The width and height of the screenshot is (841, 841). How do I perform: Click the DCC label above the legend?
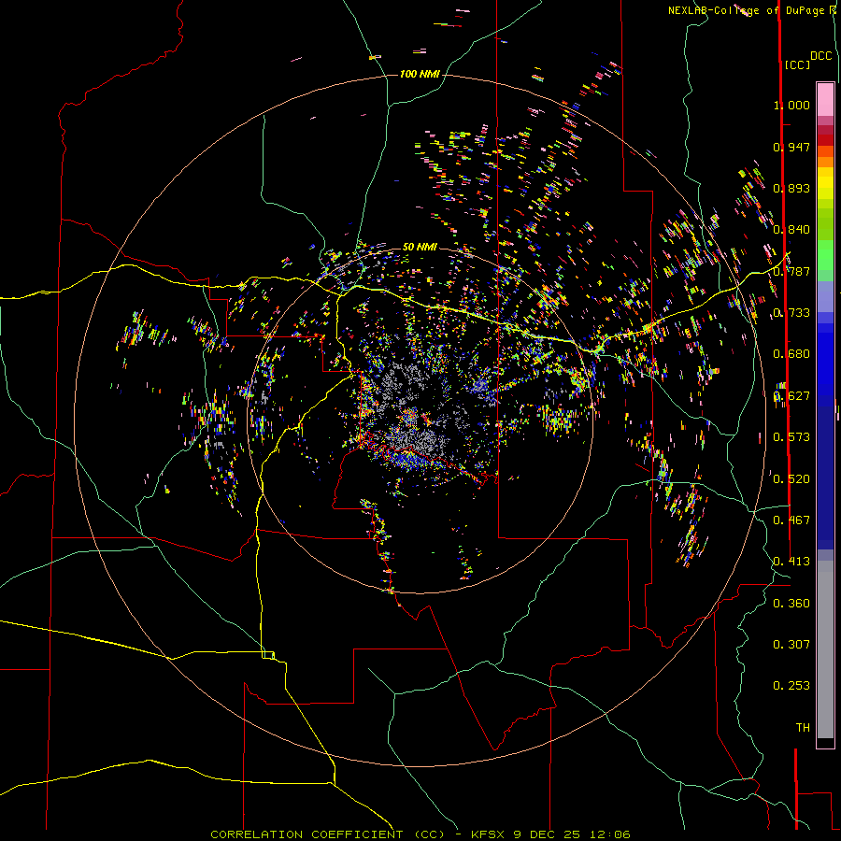[821, 56]
